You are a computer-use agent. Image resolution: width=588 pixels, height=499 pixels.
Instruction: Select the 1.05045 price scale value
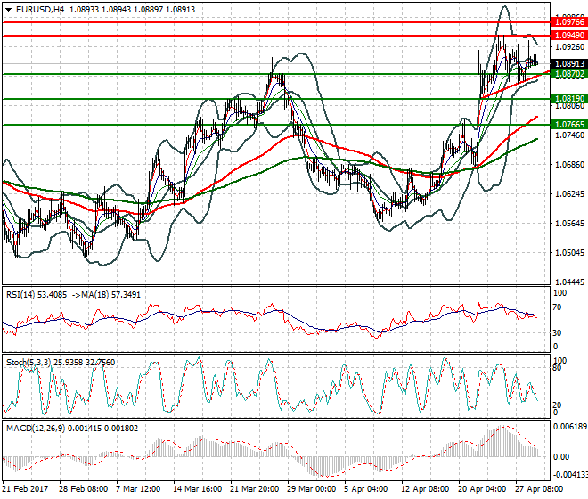569,253
